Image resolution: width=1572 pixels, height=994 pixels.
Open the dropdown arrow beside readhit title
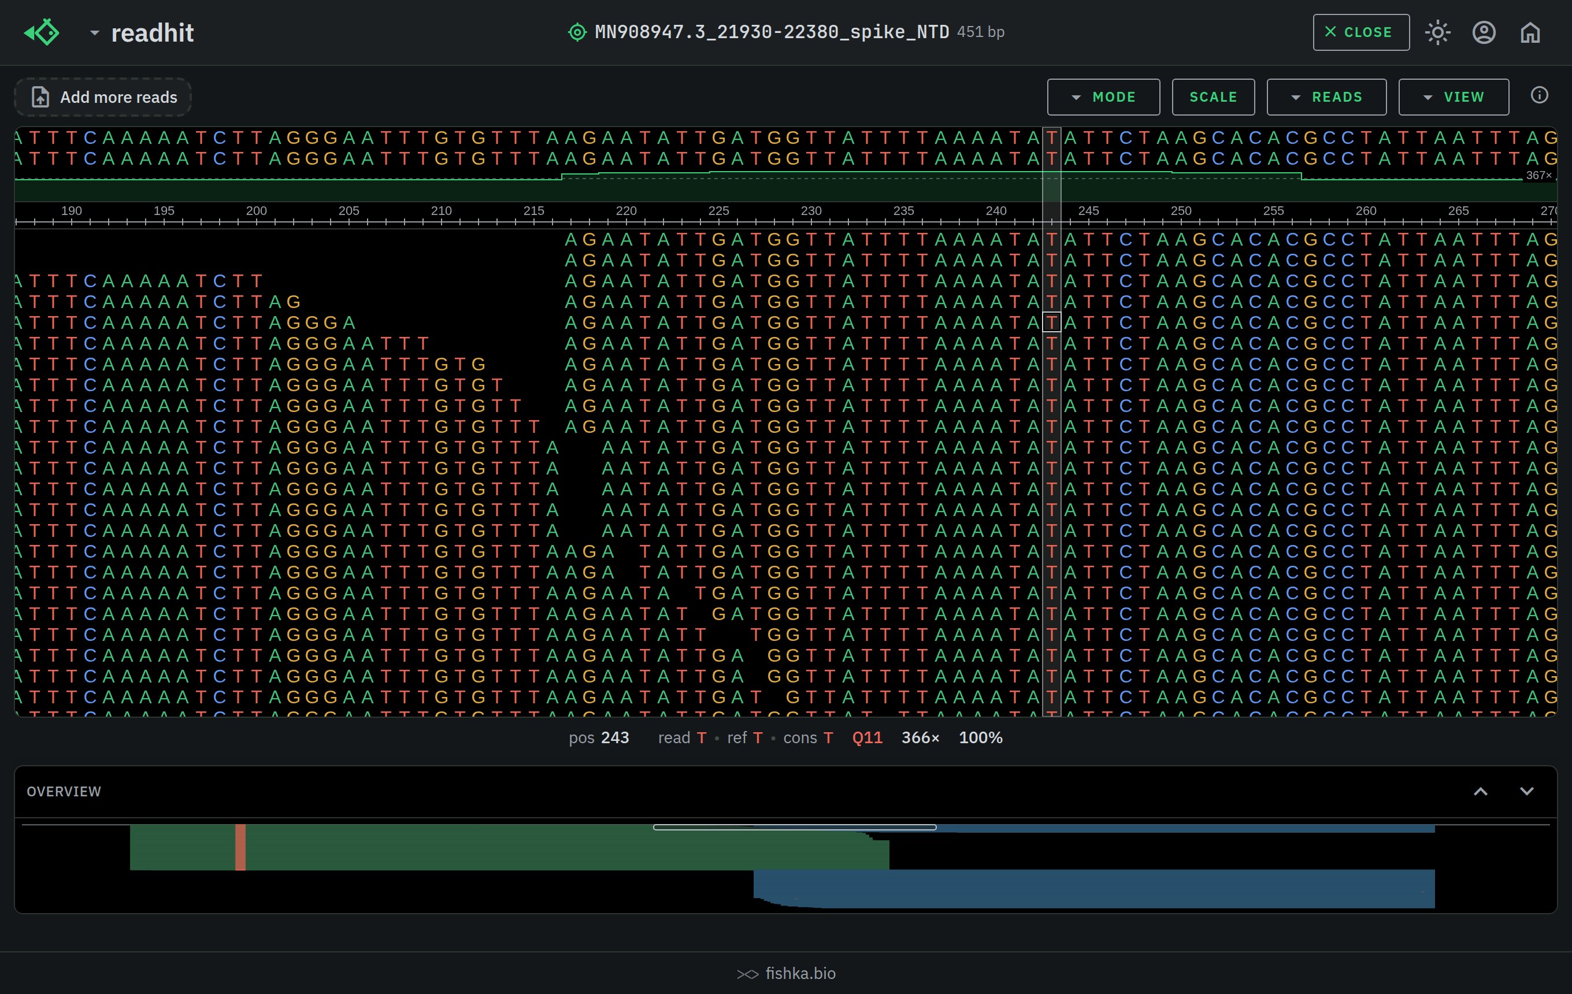[95, 32]
